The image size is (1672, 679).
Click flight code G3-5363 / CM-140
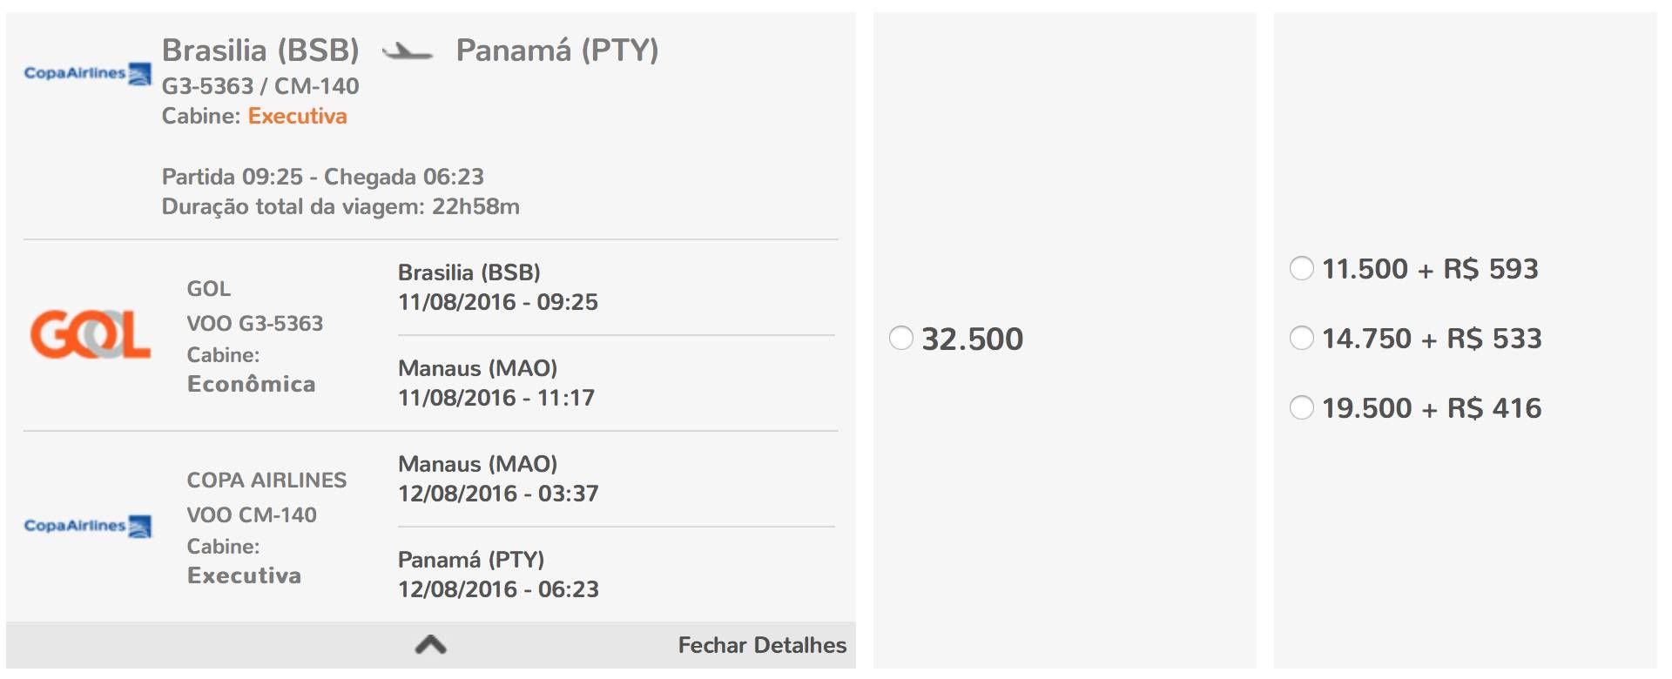tap(260, 86)
